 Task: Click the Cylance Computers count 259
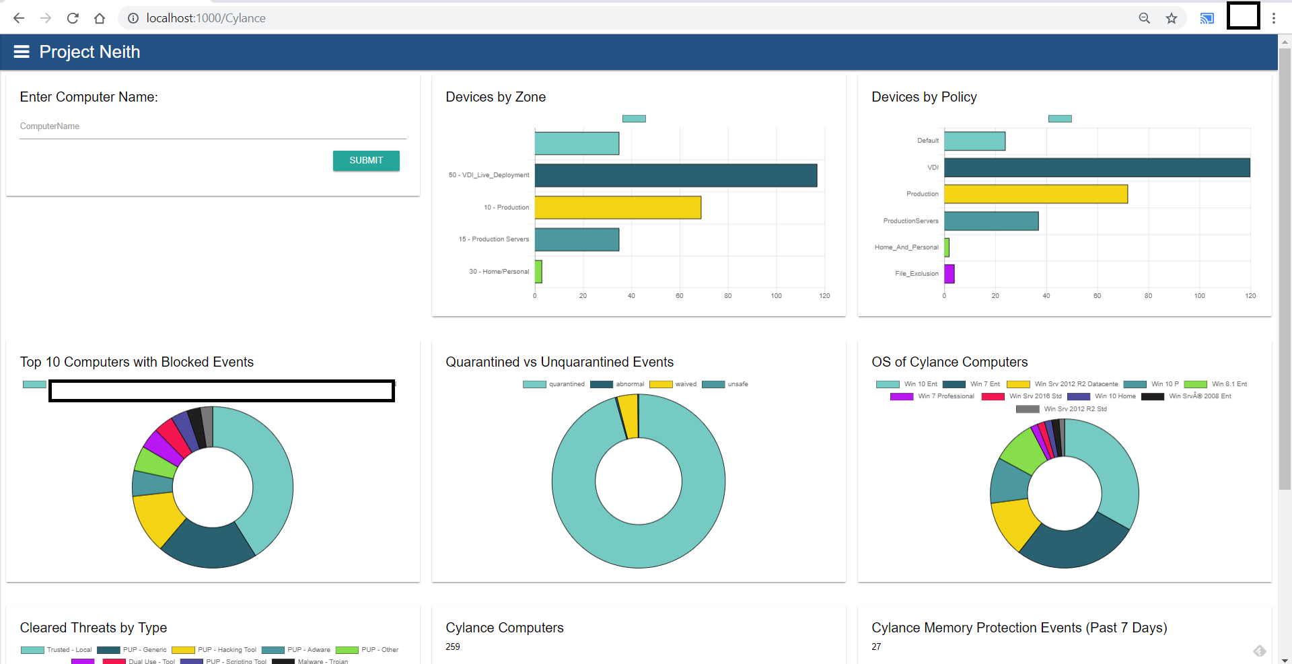click(x=453, y=647)
